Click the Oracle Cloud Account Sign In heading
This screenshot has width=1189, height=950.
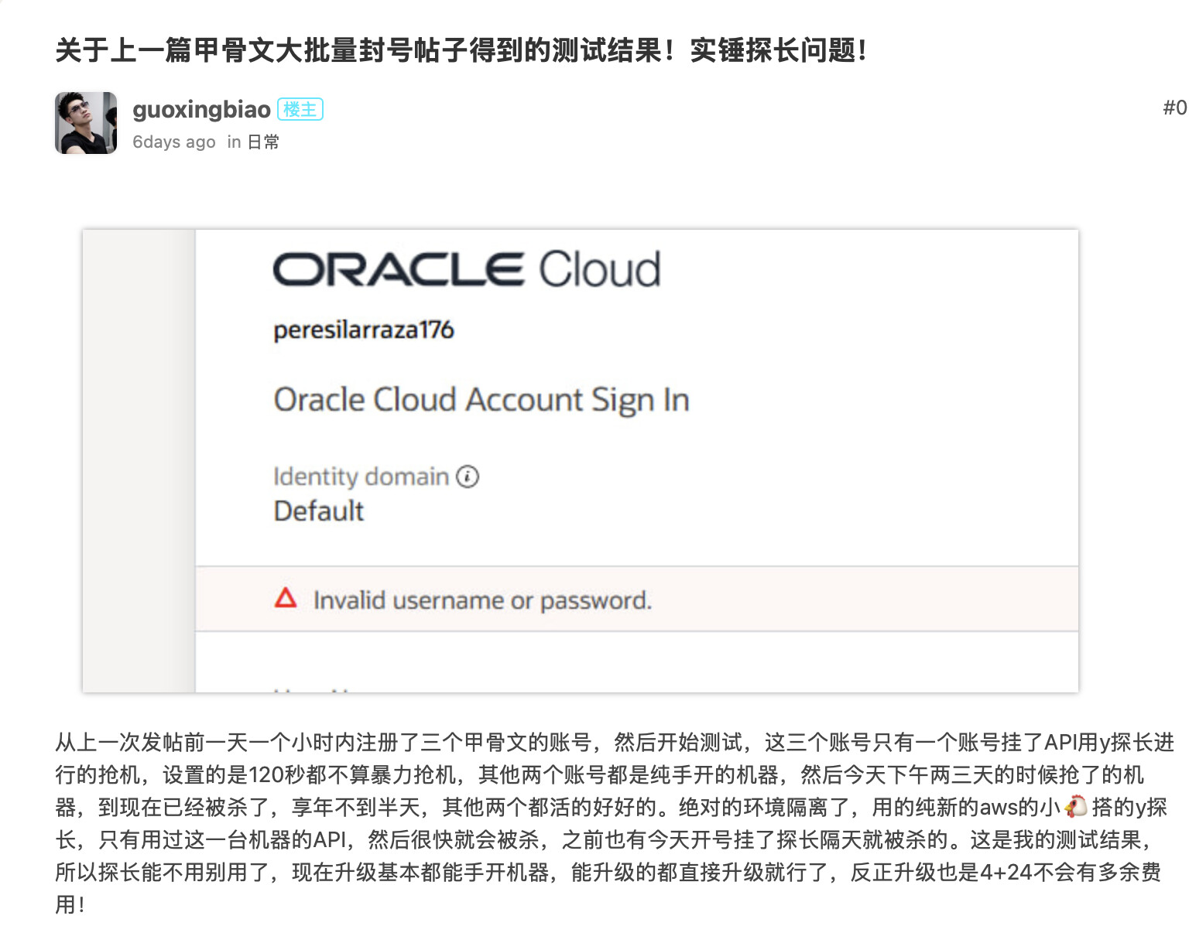481,401
